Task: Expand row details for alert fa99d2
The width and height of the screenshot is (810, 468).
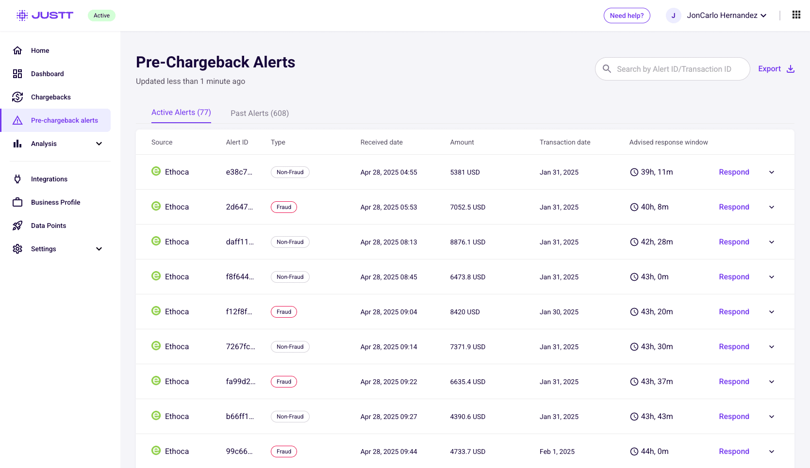Action: (x=772, y=382)
